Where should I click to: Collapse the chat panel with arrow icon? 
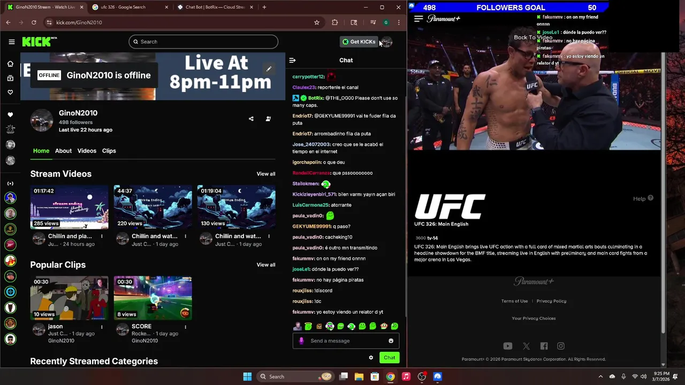coord(292,60)
